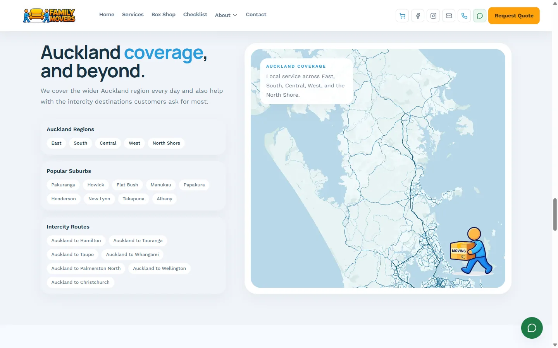Click the Papakura suburb chip
The width and height of the screenshot is (558, 348).
194,185
